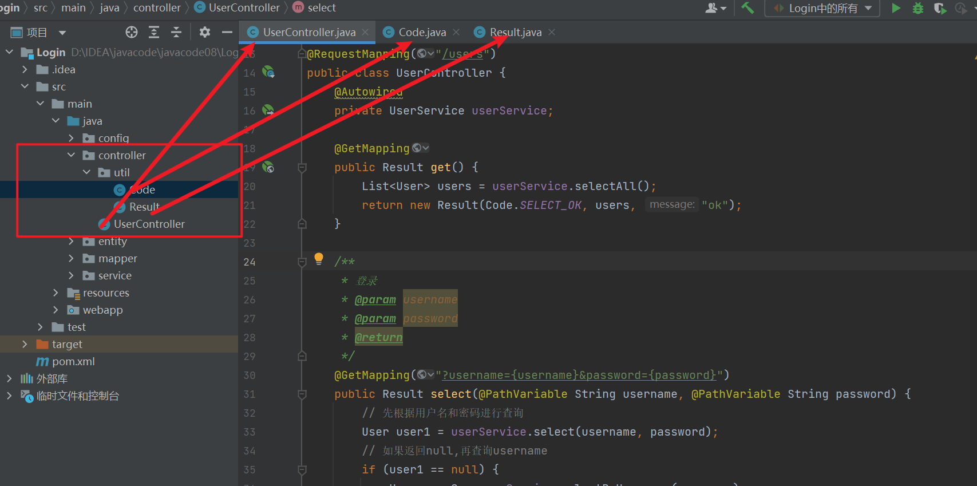Click the endpoint gutter icon on line 19

pos(268,167)
